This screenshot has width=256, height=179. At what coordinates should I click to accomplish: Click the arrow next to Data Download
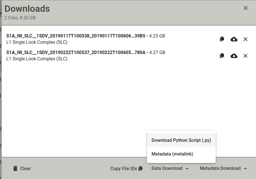click(187, 168)
